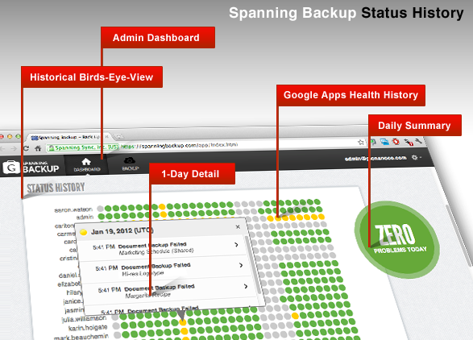Screen dimensions: 473x340
Task: Open the browser wrench menu icon
Action: tap(418, 141)
